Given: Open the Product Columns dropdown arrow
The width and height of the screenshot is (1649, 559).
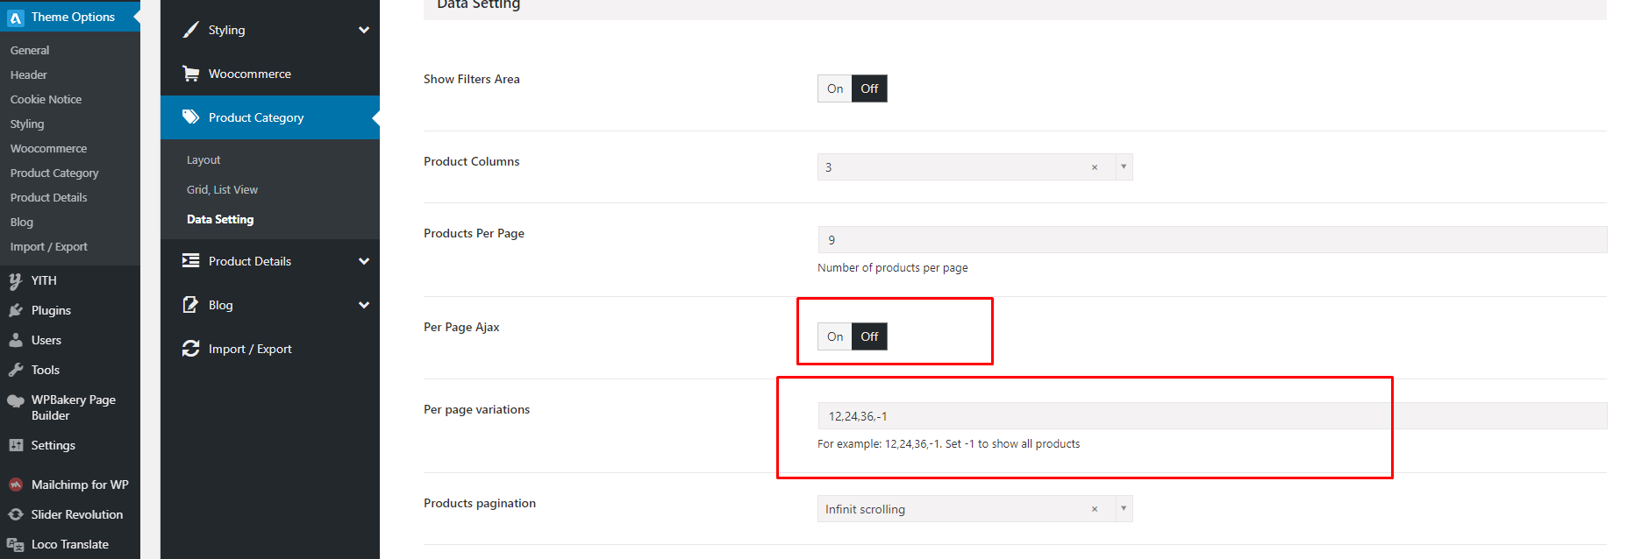Looking at the screenshot, I should tap(1124, 166).
